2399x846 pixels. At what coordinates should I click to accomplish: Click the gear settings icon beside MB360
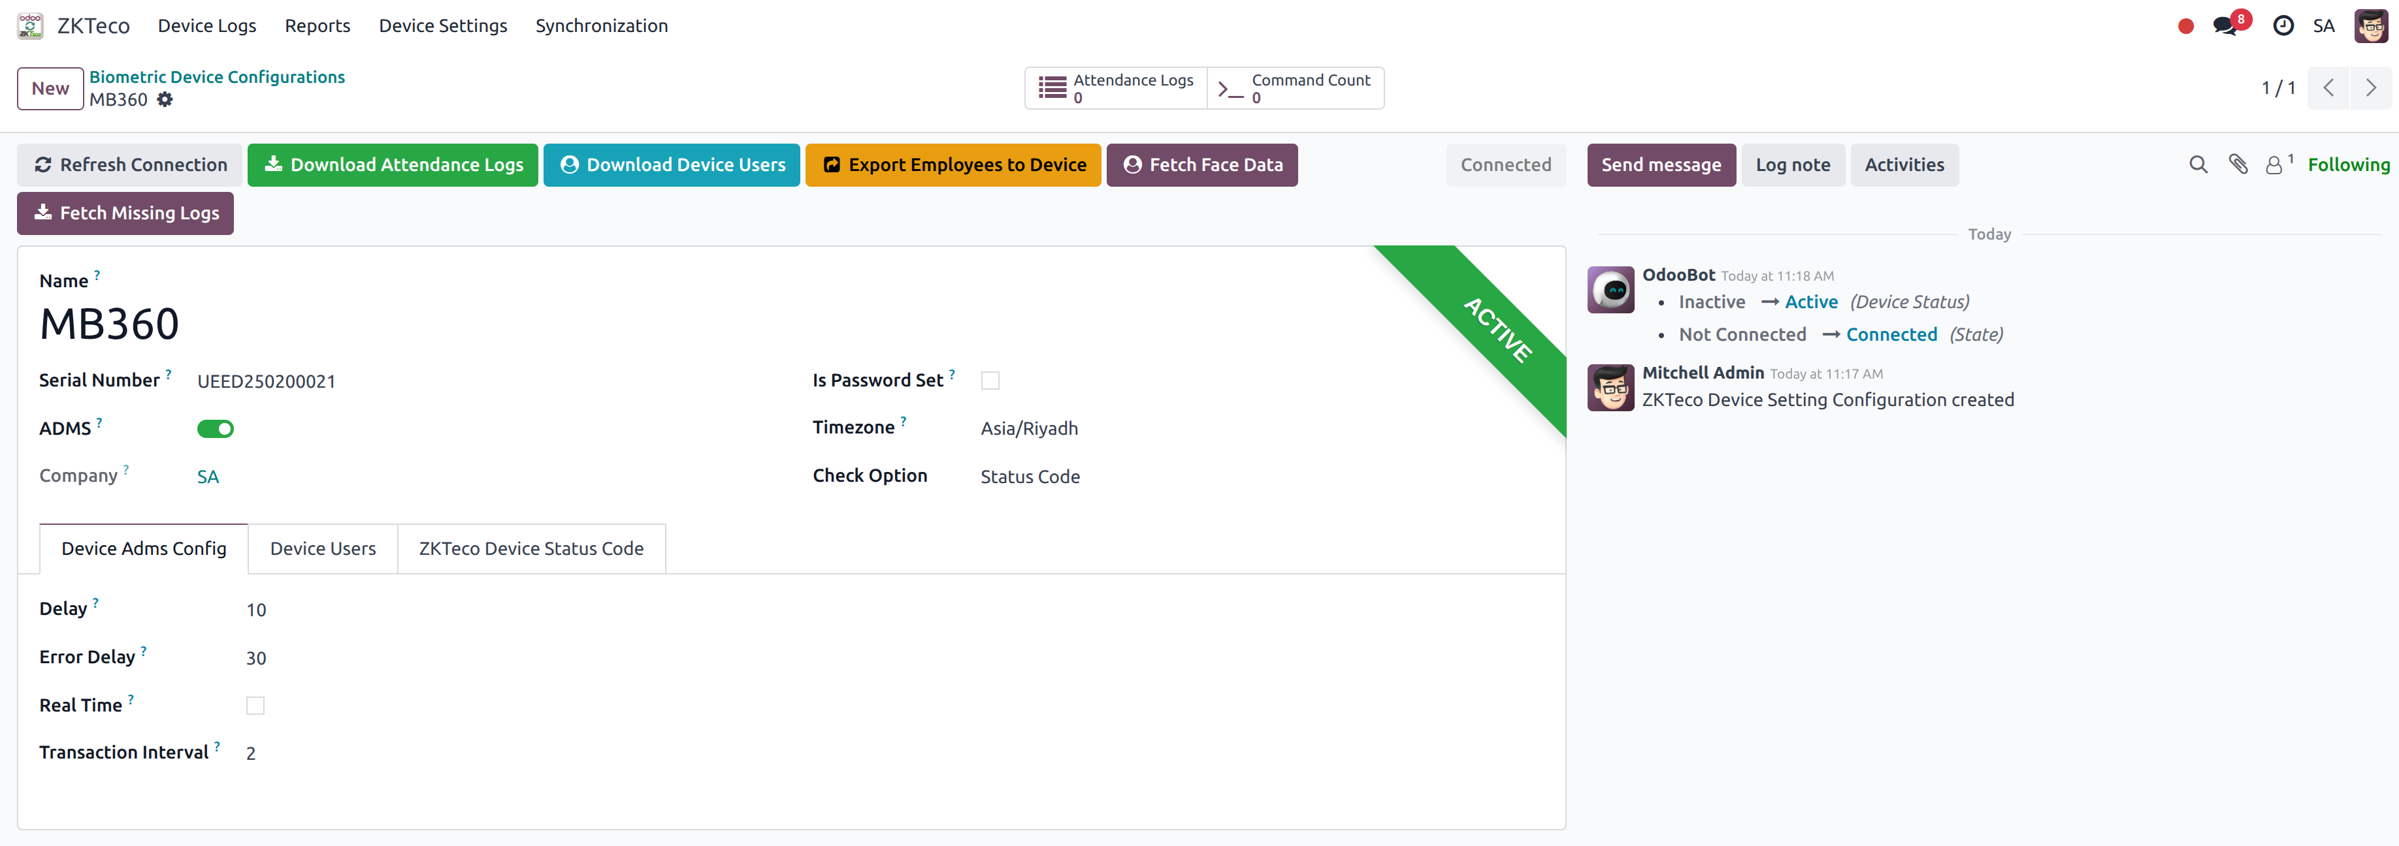point(165,100)
